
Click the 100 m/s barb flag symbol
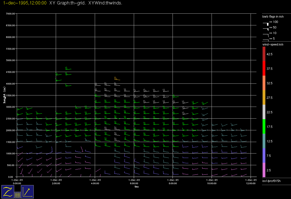pos(266,24)
